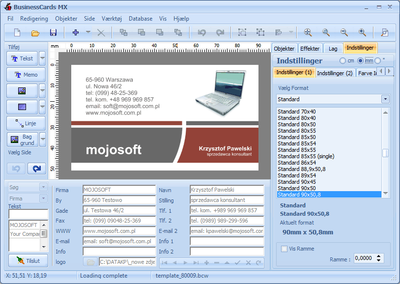The width and height of the screenshot is (400, 284).
Task: Decrease the Ramme value with the down arrow
Action: click(x=378, y=260)
